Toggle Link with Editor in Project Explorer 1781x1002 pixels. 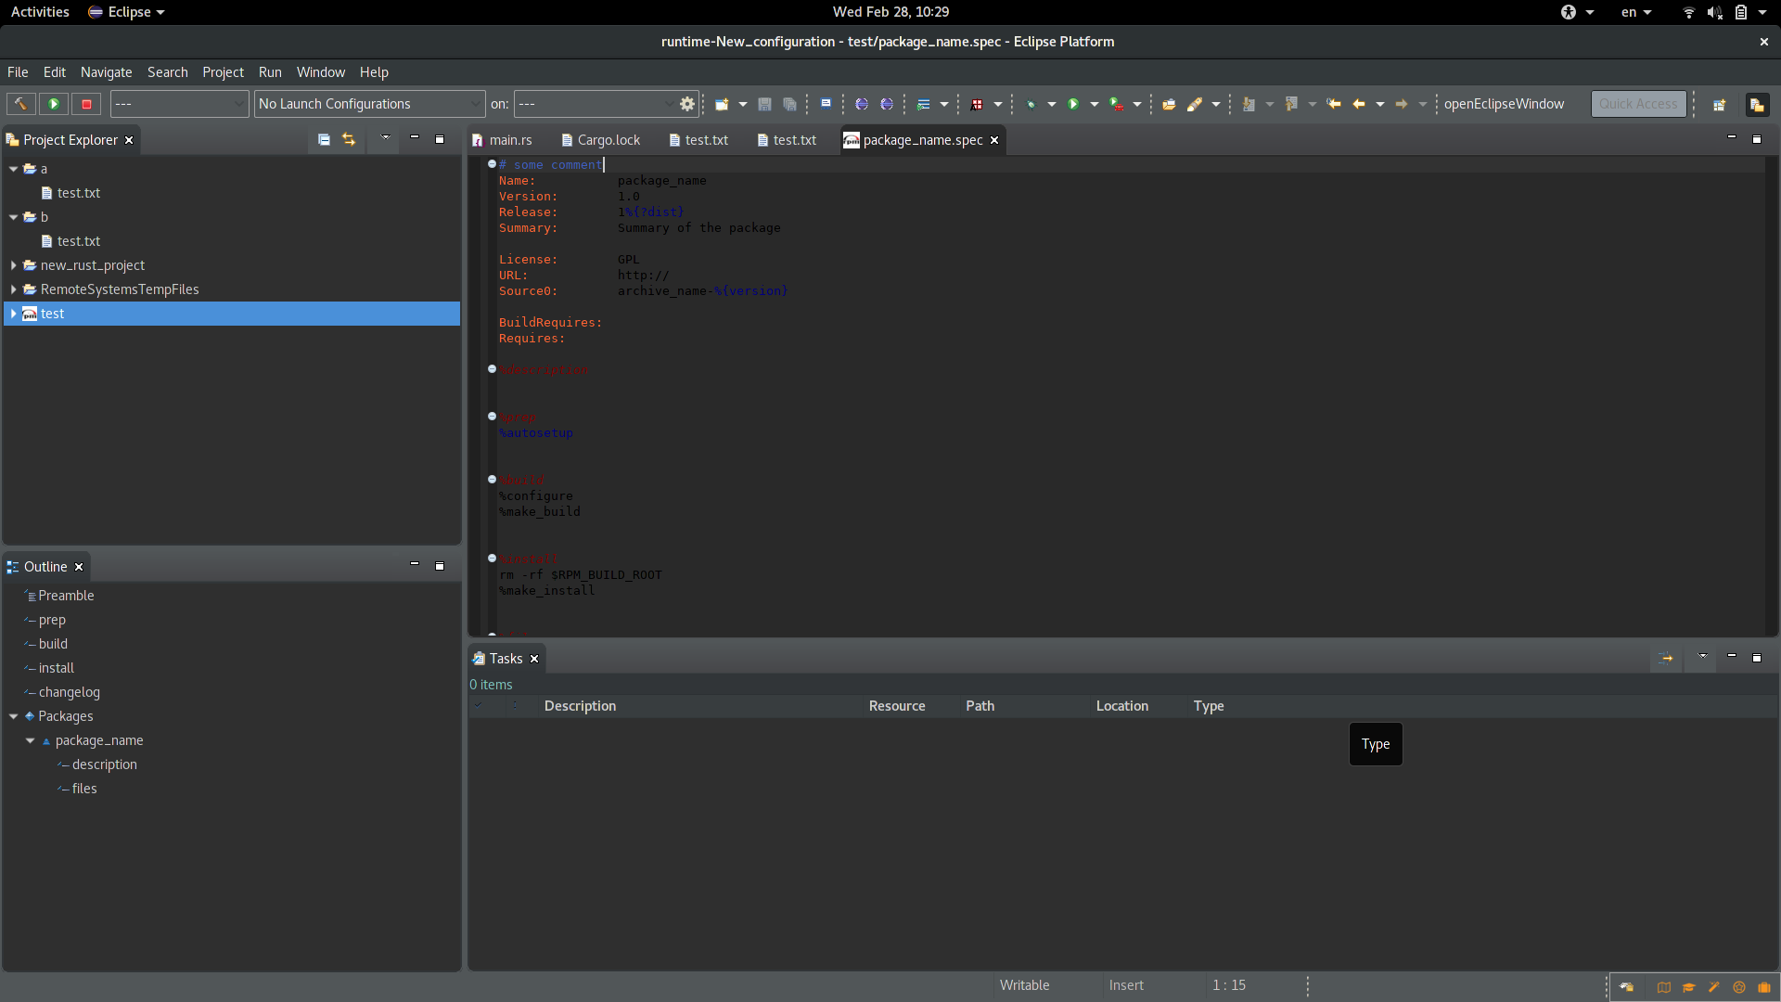pyautogui.click(x=349, y=139)
